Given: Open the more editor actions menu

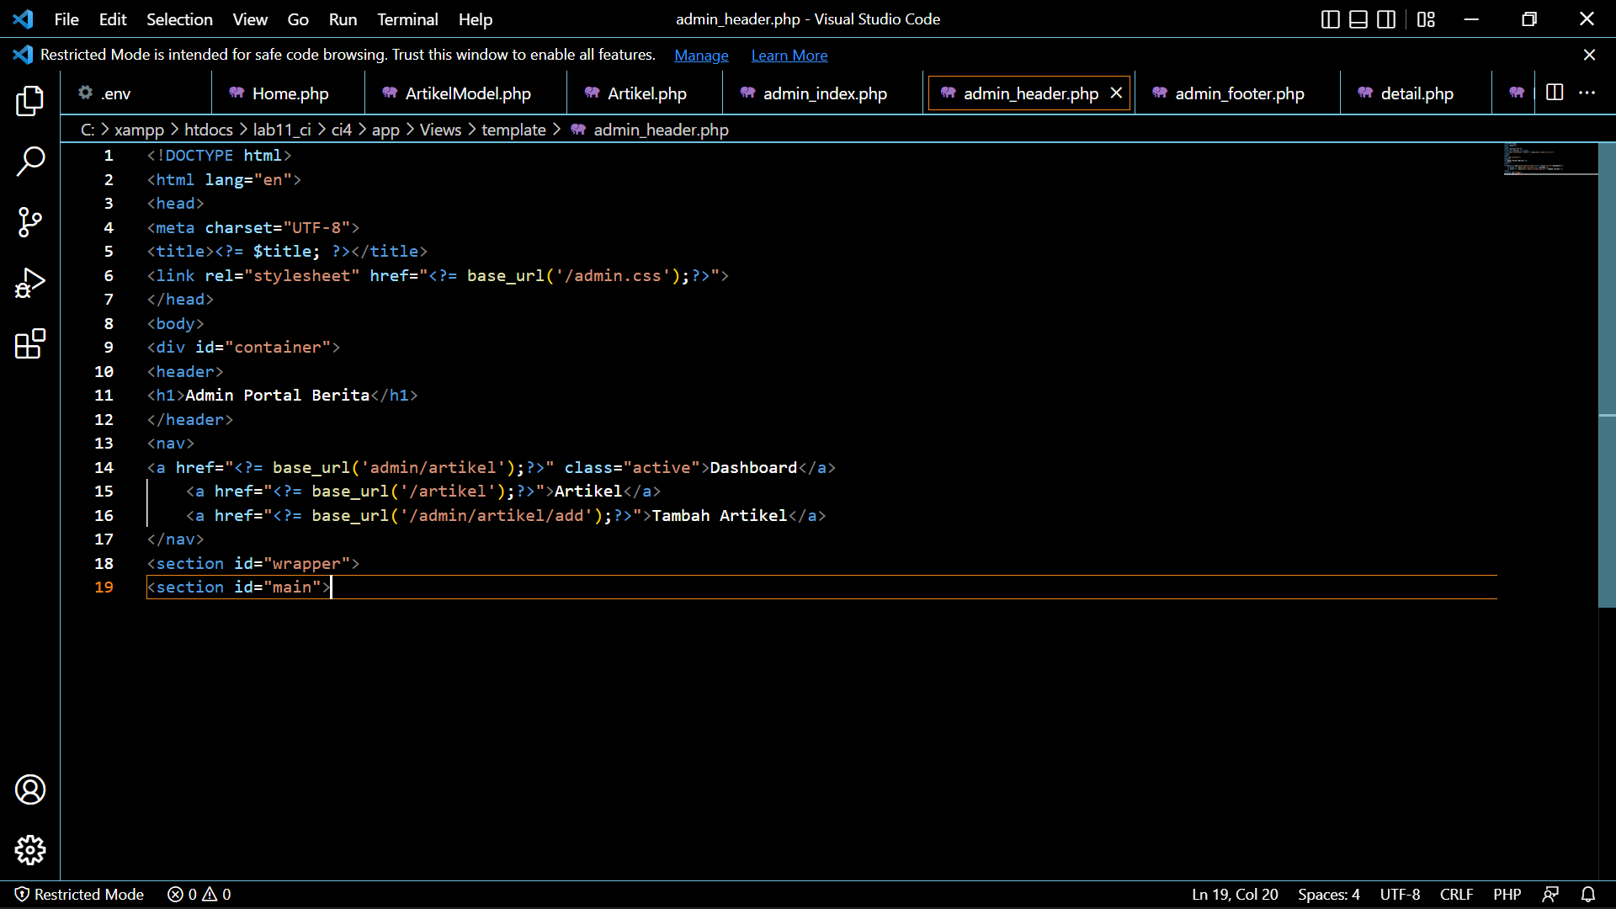Looking at the screenshot, I should click(1588, 93).
